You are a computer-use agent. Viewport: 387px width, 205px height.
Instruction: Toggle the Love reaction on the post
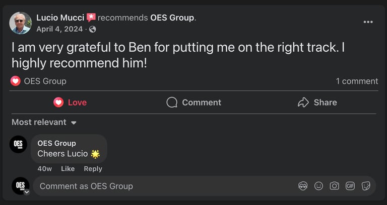(70, 102)
